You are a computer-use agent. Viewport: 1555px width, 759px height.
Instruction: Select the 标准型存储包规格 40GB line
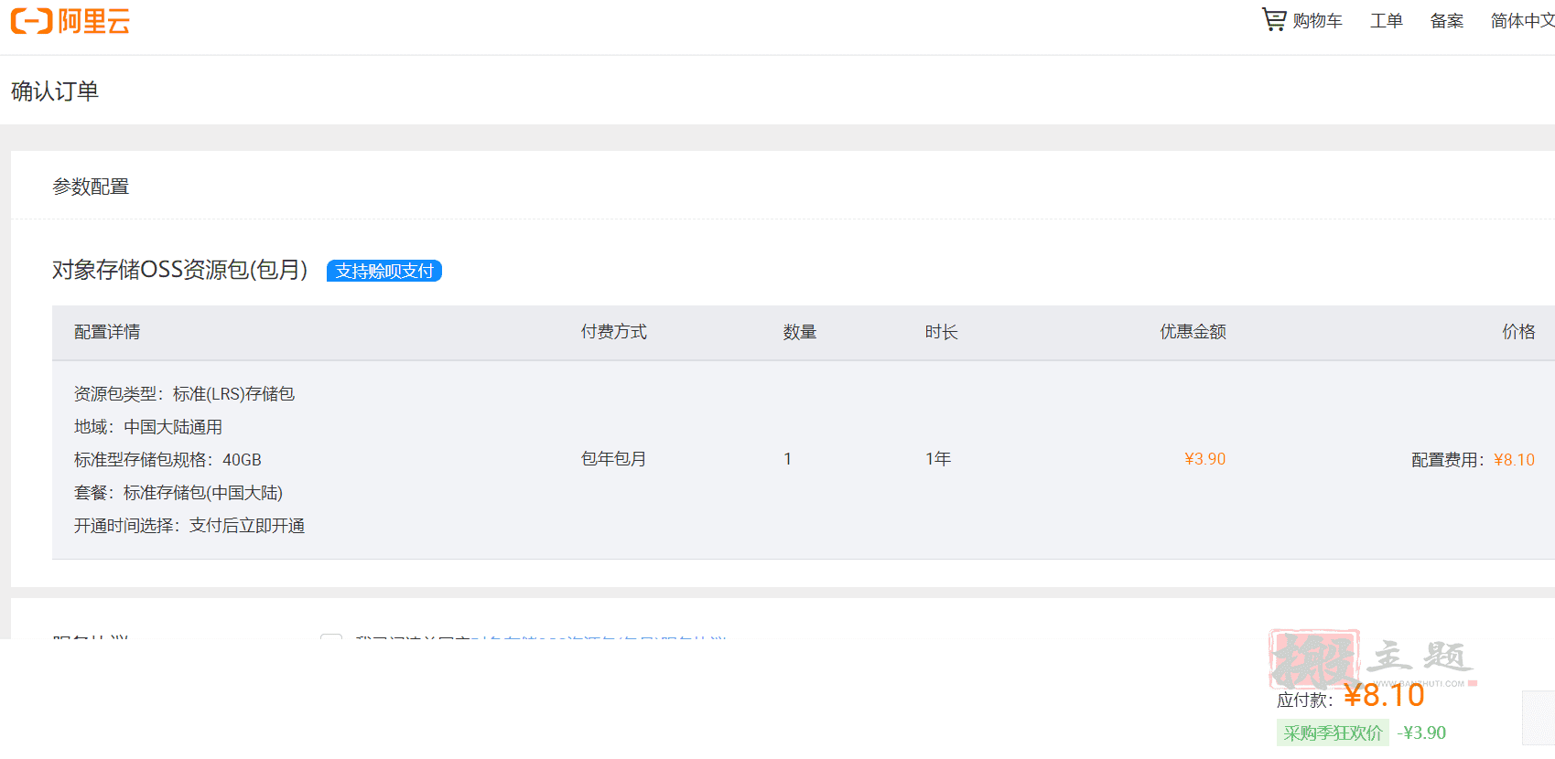(167, 460)
